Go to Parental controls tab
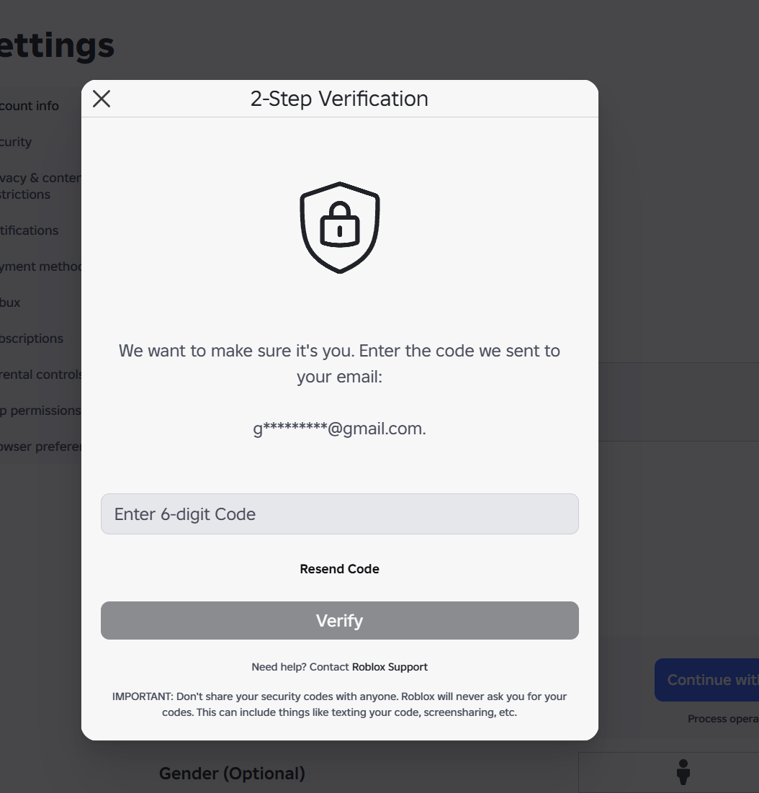The height and width of the screenshot is (793, 759). (40, 375)
